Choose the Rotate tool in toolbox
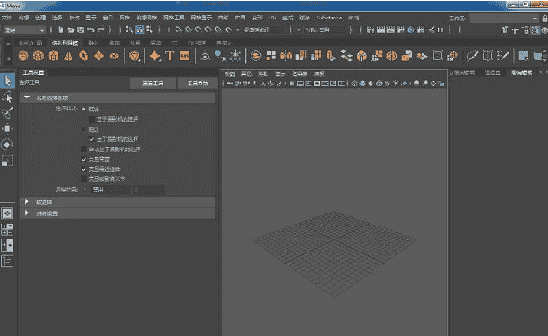 point(7,144)
